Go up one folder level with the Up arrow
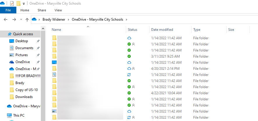 coord(27,19)
